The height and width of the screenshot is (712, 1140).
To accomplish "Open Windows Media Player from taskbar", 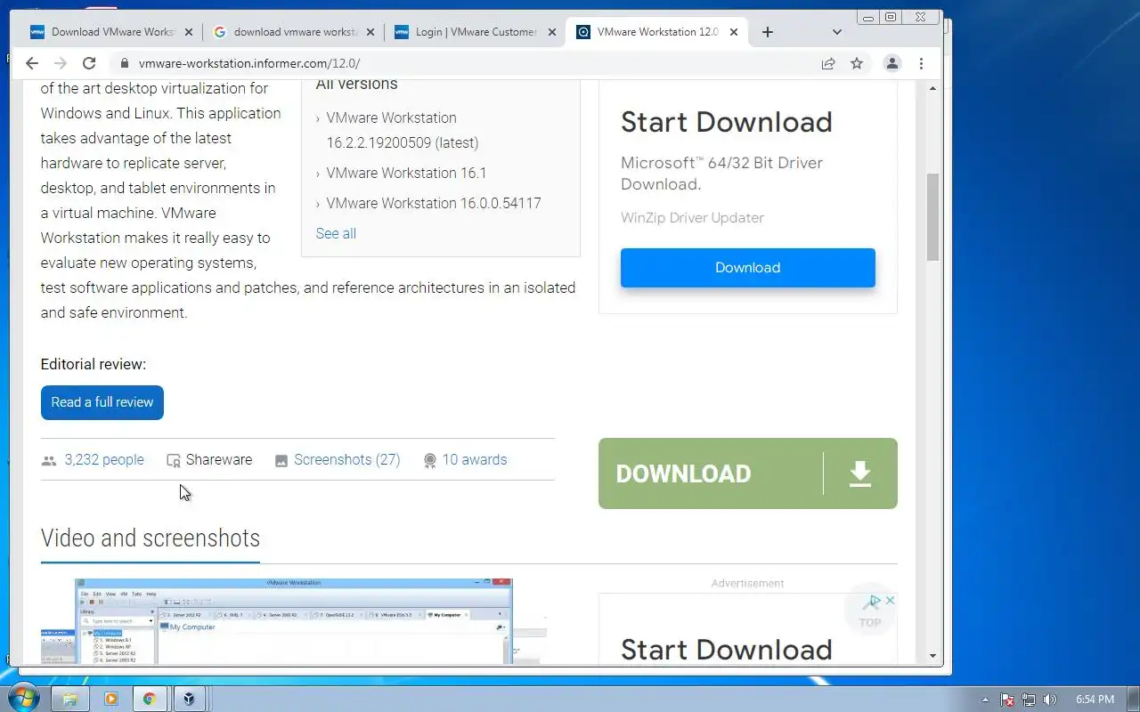I will (x=110, y=700).
